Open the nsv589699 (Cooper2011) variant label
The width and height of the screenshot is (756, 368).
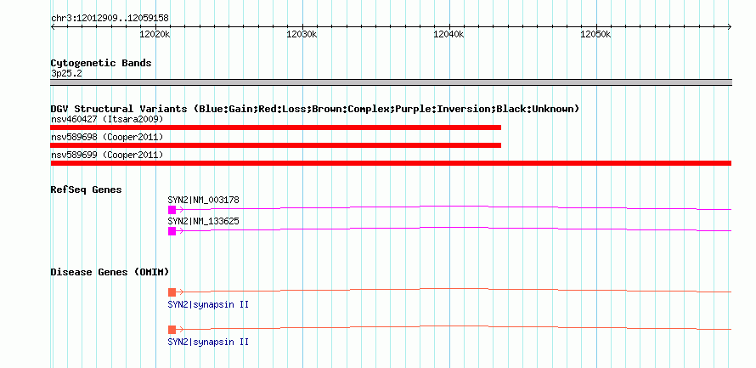click(107, 156)
